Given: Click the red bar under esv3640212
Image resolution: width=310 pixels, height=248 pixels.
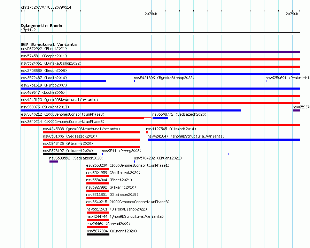Looking at the screenshot, I should pyautogui.click(x=83, y=118).
